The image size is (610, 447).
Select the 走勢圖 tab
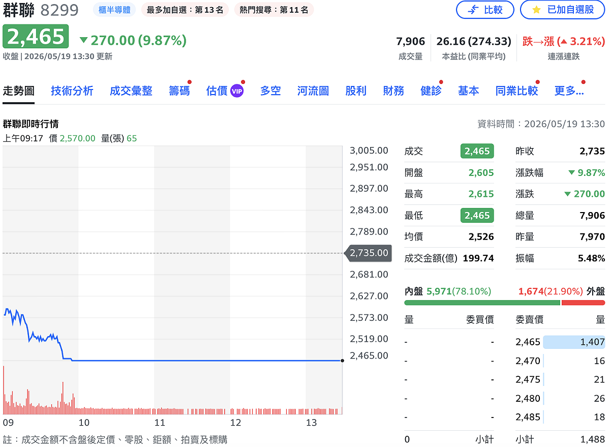[x=19, y=91]
